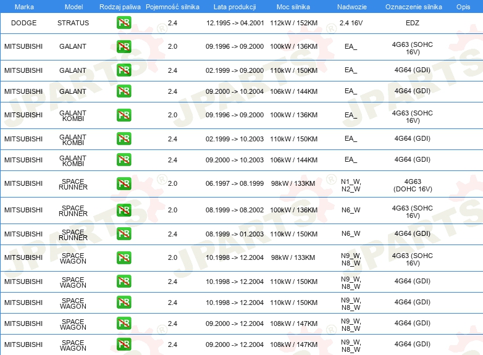483x355 pixels.
Task: Select N6_W in the Space Runner 2.0 row
Action: 351,210
